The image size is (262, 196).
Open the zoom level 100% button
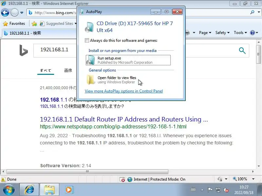pos(240,179)
